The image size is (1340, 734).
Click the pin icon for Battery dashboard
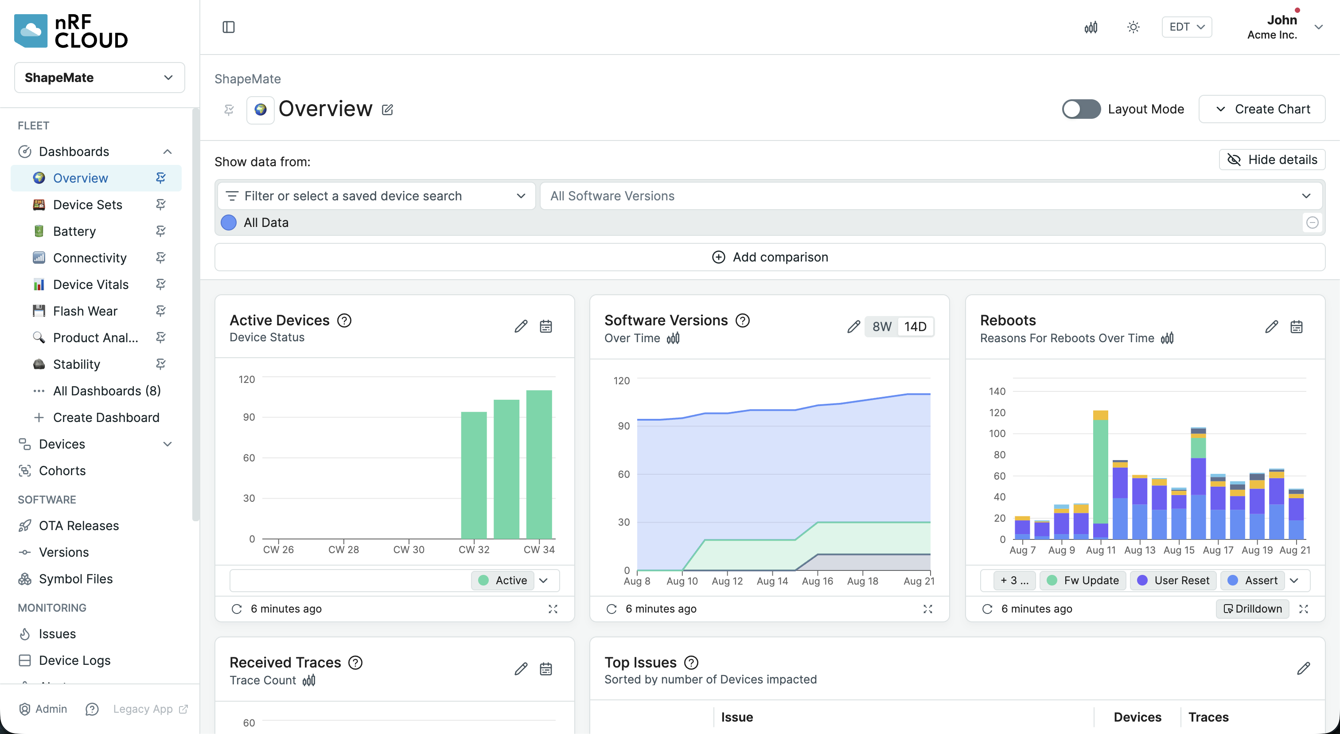click(161, 231)
